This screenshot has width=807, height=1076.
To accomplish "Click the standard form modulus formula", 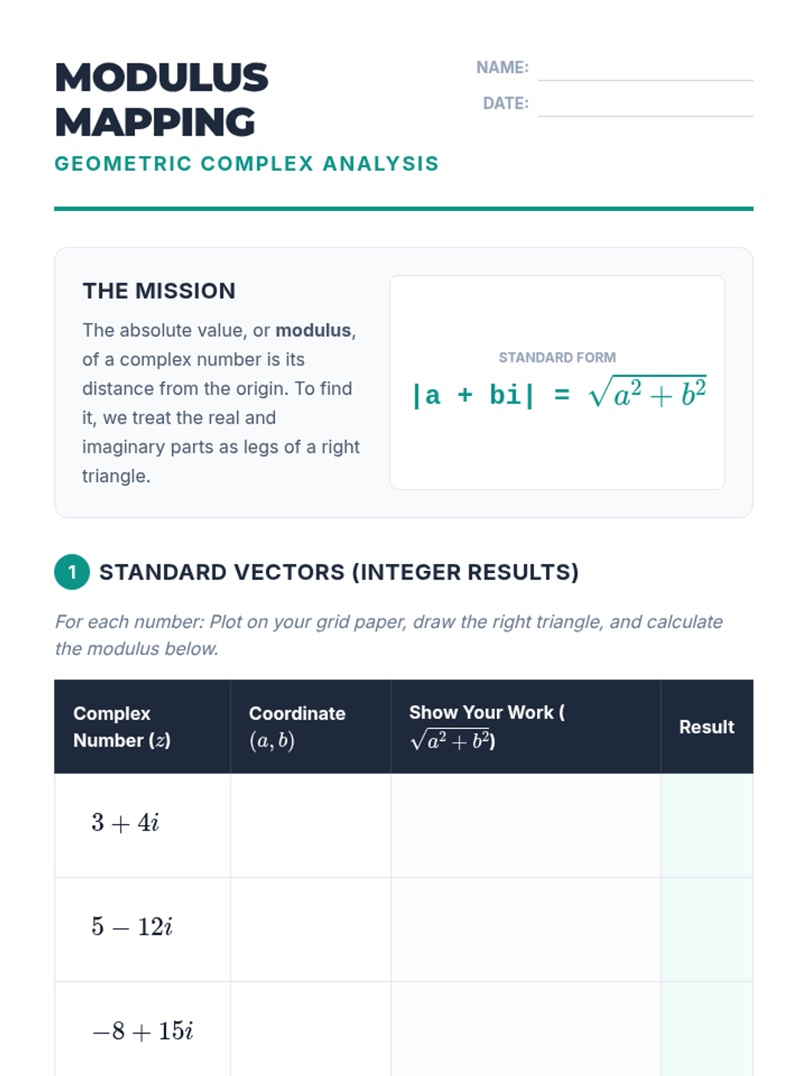I will (x=558, y=393).
